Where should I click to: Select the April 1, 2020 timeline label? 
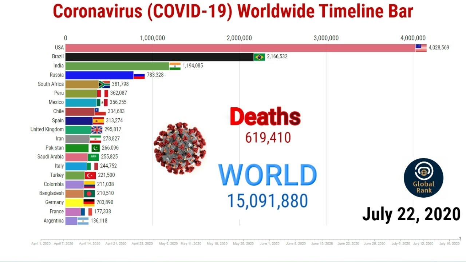(x=41, y=243)
